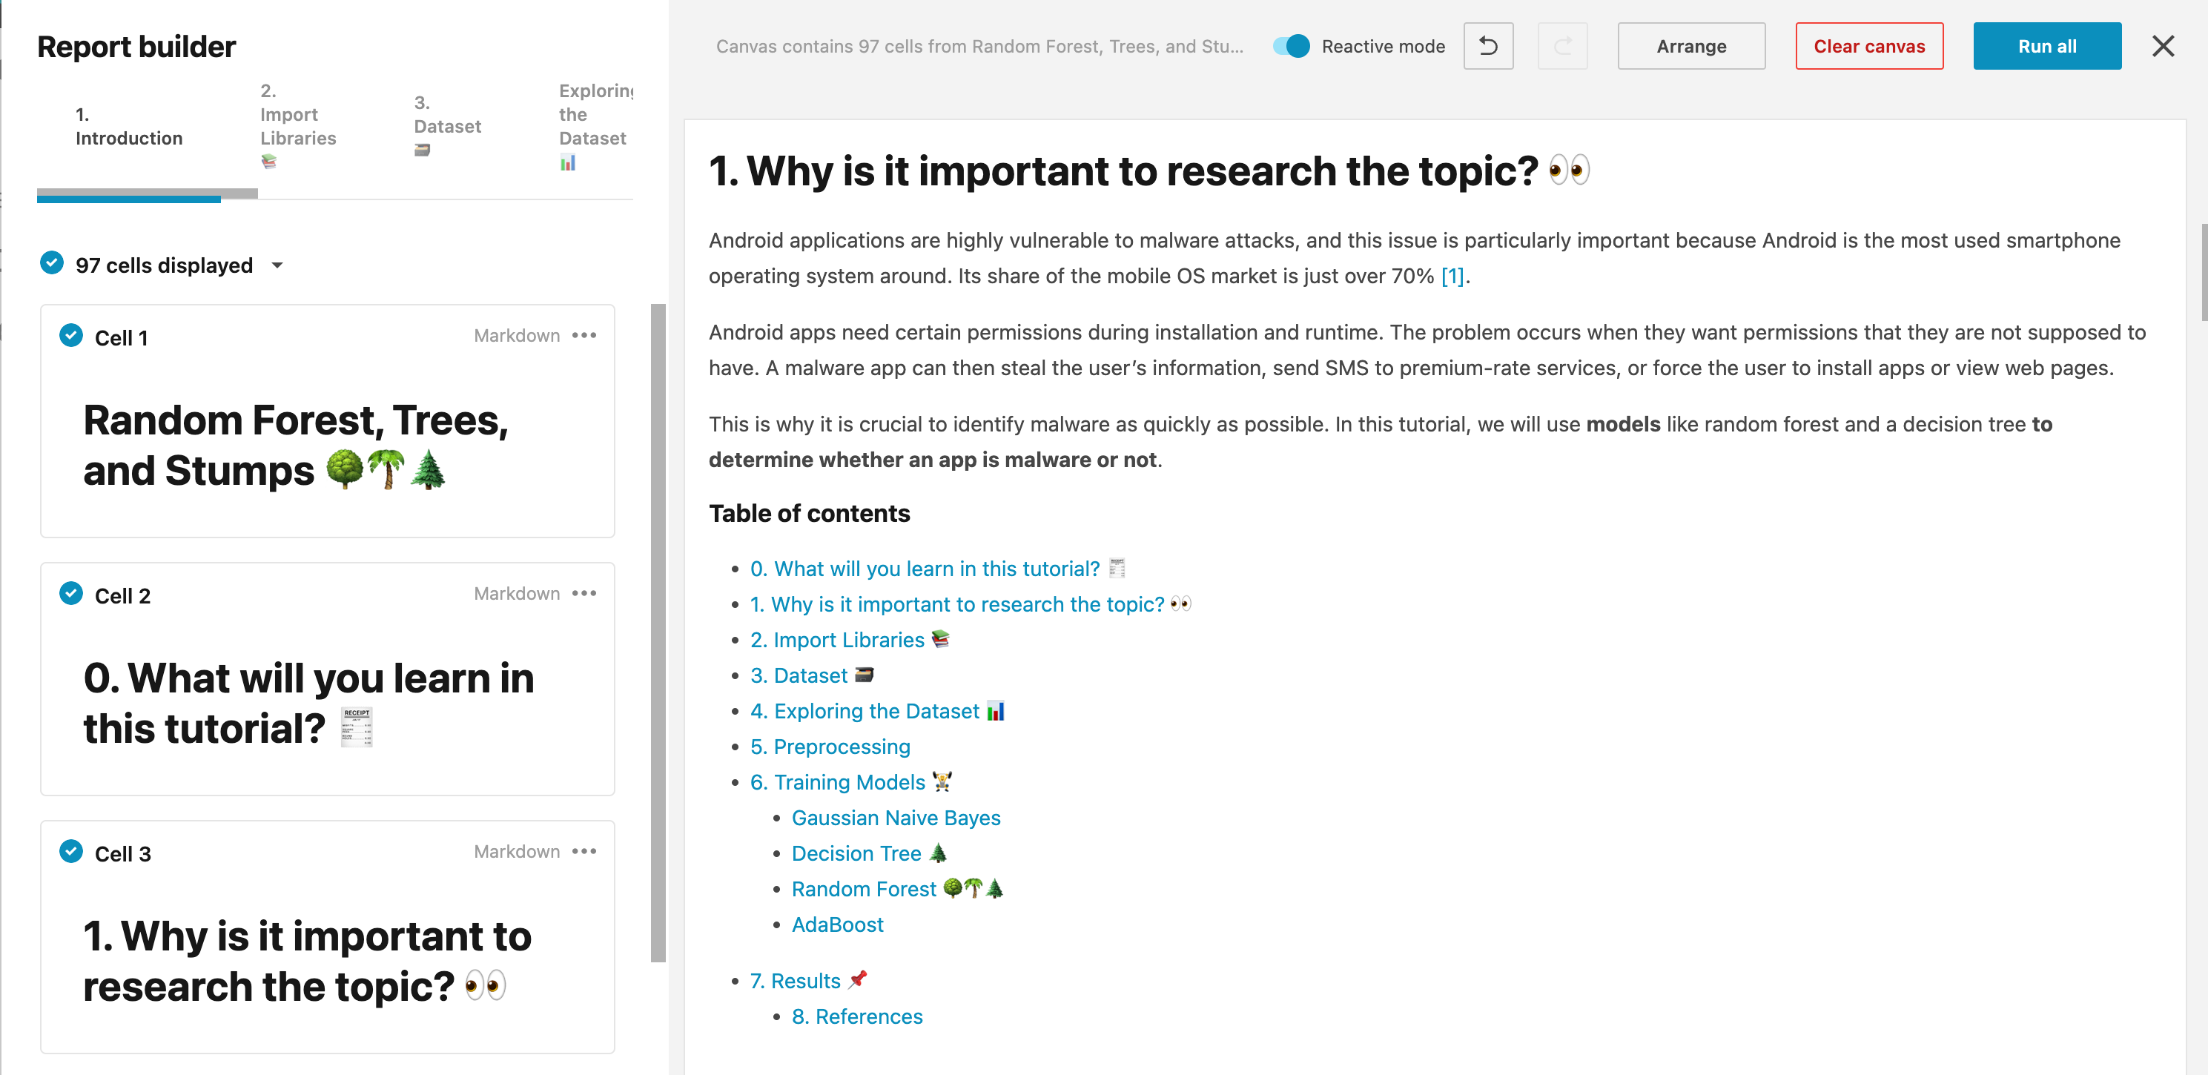
Task: Click the undo/reset icon in toolbar
Action: click(1488, 45)
